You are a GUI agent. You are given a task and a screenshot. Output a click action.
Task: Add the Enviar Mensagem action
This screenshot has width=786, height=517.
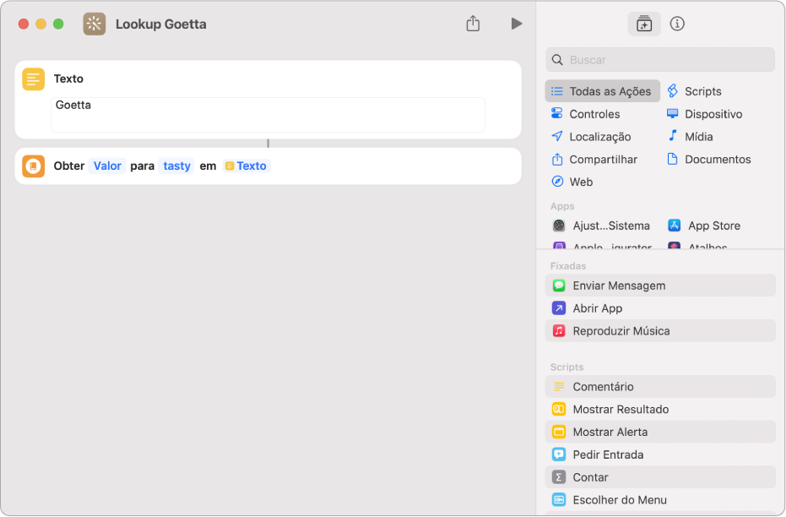point(659,286)
